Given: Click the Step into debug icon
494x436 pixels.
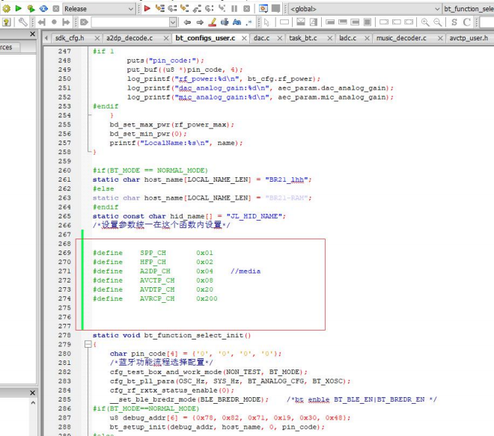Looking at the screenshot, I should pos(185,8).
